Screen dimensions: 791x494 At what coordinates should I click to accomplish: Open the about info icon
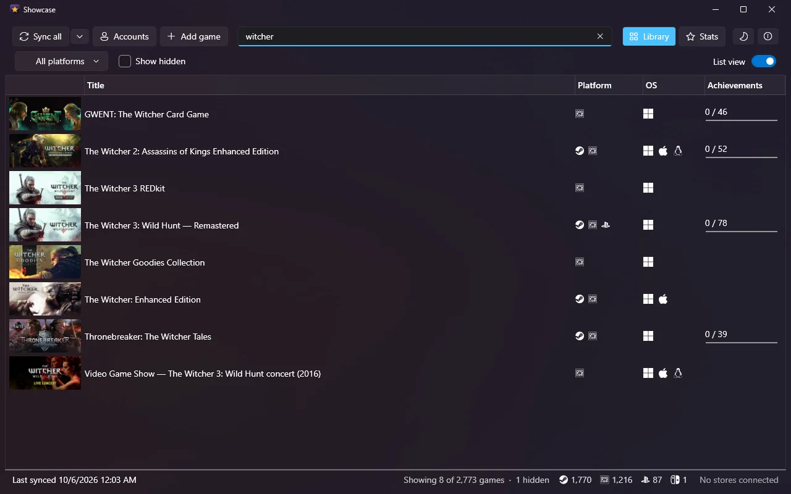768,36
